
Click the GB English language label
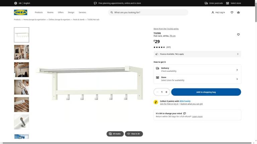tap(24, 3)
